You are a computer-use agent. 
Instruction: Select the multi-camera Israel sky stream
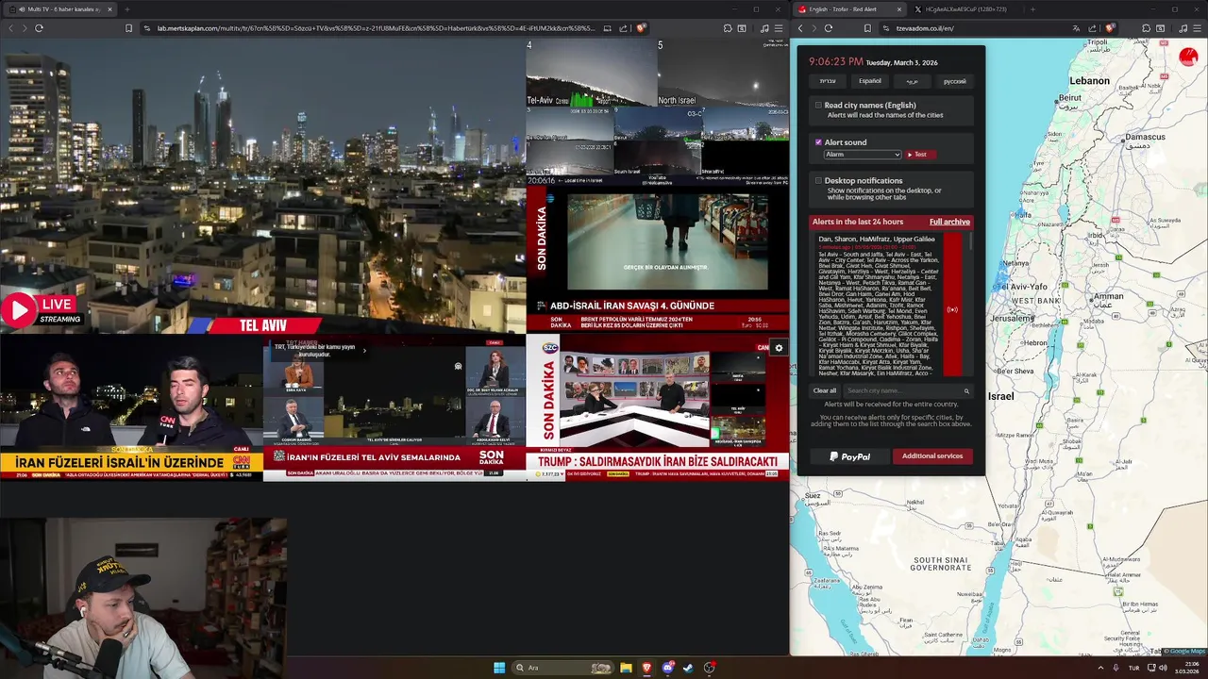pyautogui.click(x=658, y=112)
